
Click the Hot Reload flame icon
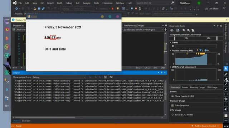113,9
